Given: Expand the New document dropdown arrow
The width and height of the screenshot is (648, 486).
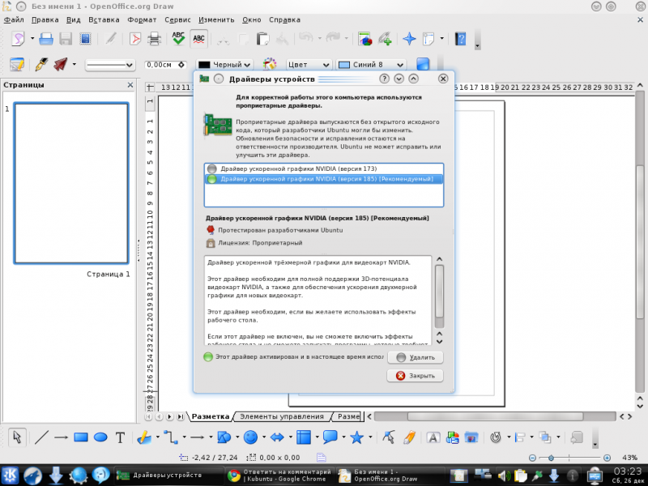Looking at the screenshot, I should 32,39.
